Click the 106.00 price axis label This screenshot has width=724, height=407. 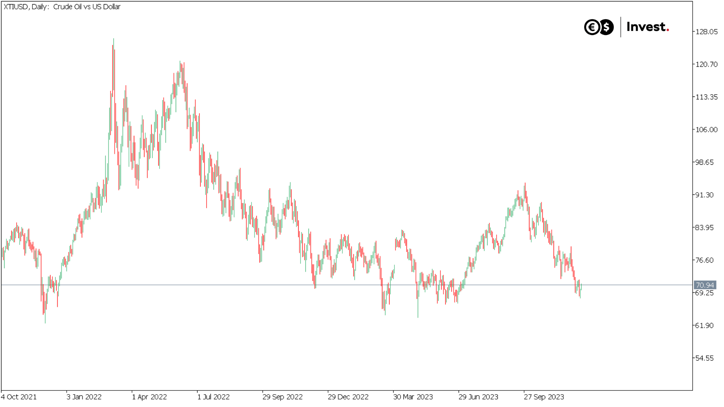[707, 130]
